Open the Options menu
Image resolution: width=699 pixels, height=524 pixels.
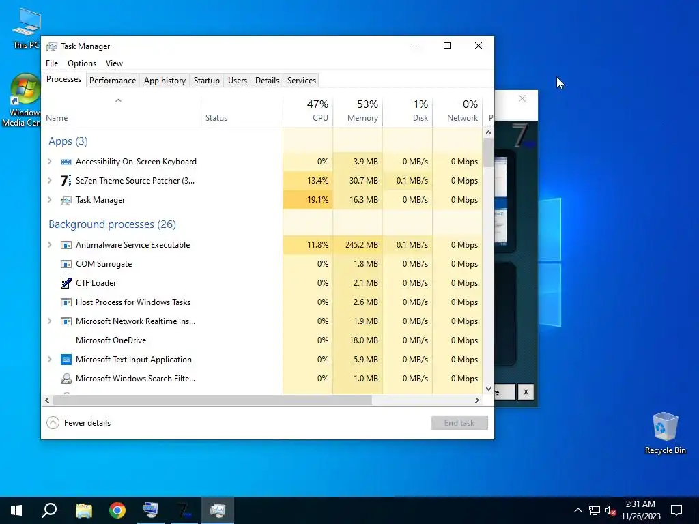(82, 63)
